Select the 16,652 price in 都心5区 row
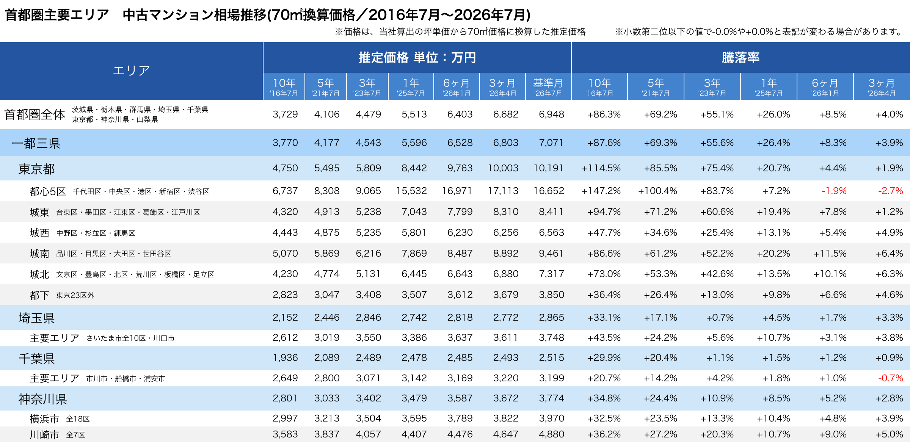 pyautogui.click(x=549, y=191)
